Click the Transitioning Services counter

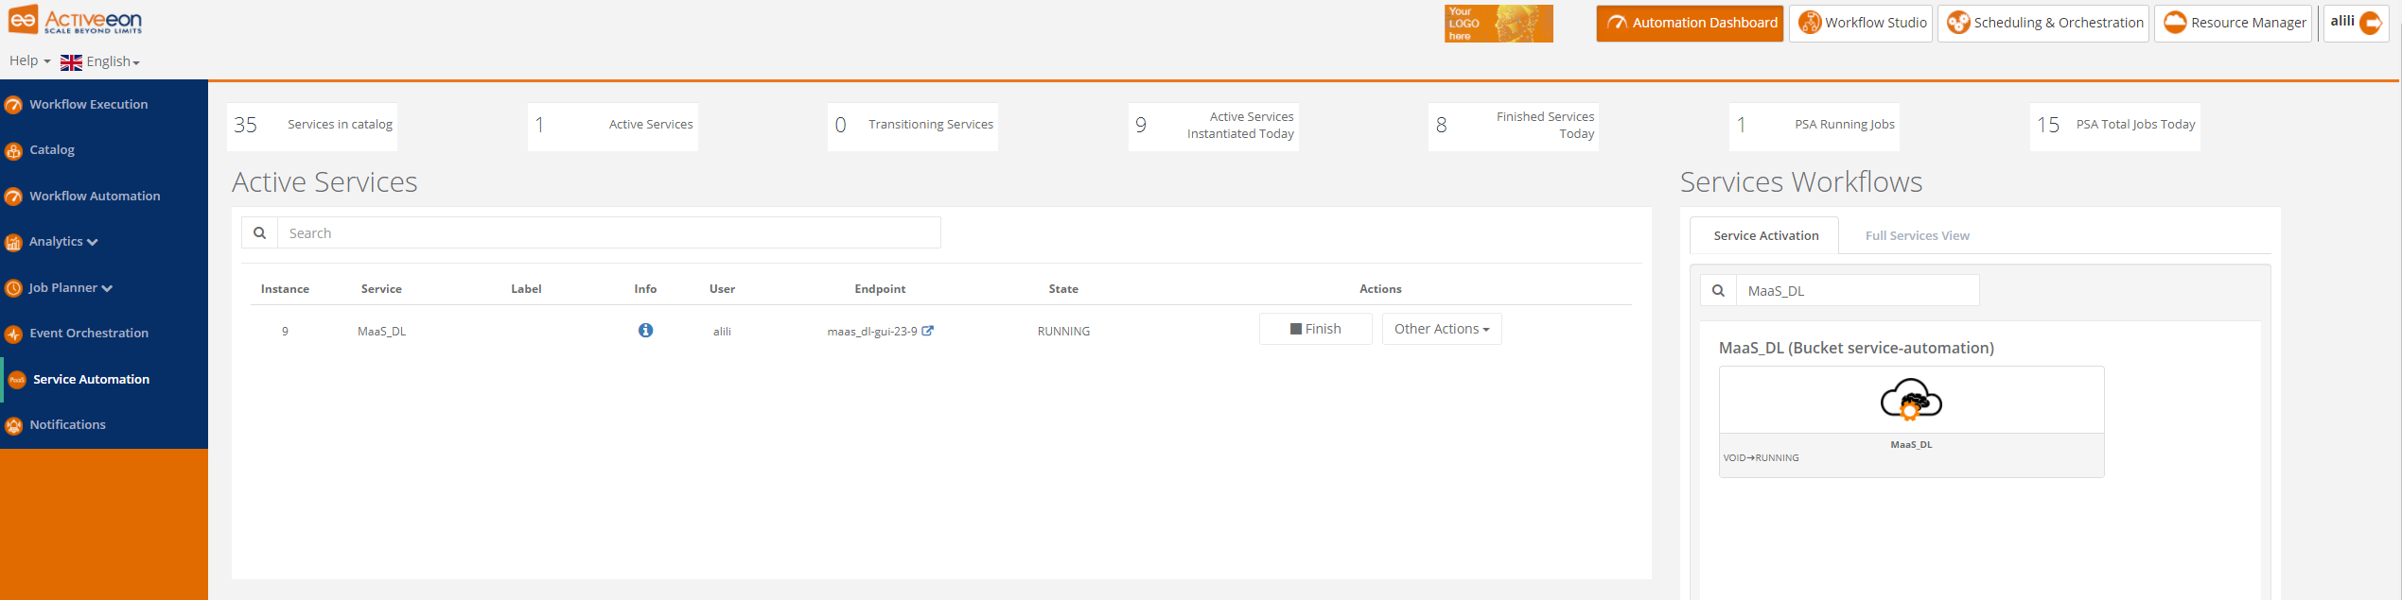[x=913, y=126]
